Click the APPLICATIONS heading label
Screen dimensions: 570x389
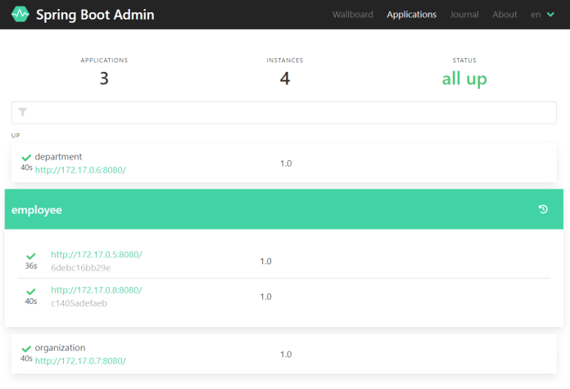coord(104,60)
